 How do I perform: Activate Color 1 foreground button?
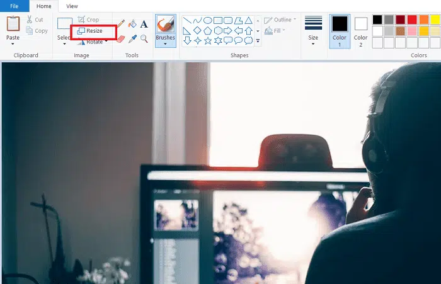click(340, 31)
